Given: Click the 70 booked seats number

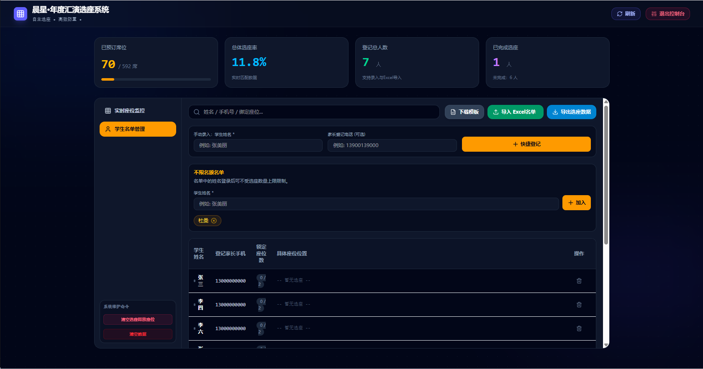Looking at the screenshot, I should click(x=108, y=64).
